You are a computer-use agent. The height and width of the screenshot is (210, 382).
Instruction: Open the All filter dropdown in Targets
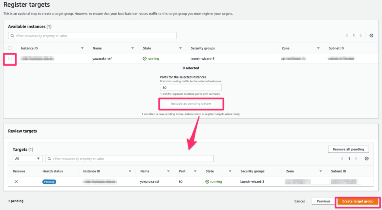28,159
